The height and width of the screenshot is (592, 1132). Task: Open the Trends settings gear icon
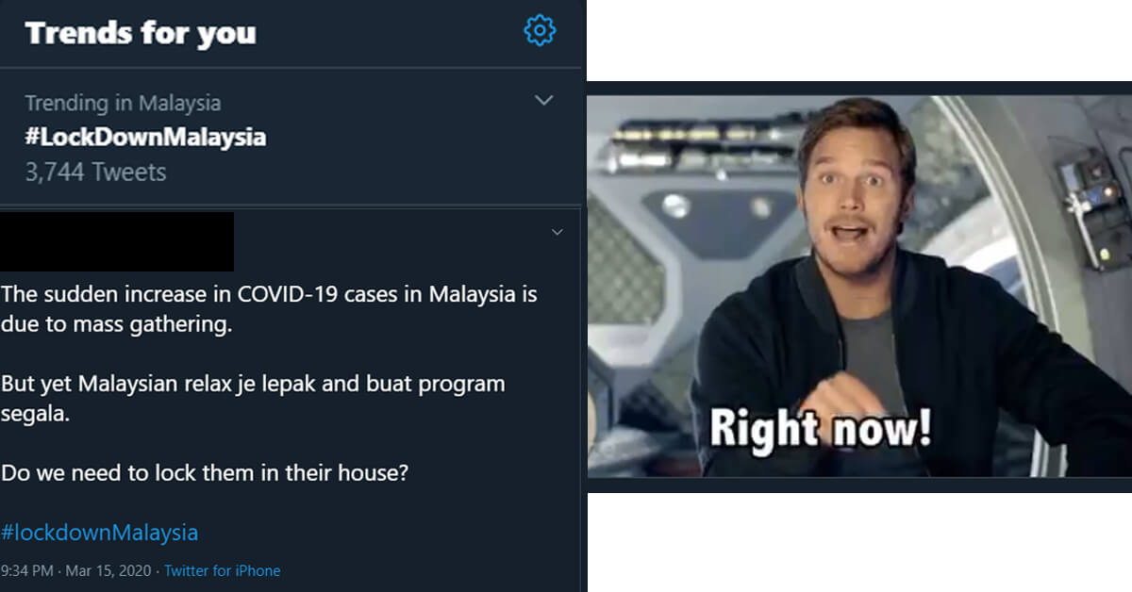point(540,31)
